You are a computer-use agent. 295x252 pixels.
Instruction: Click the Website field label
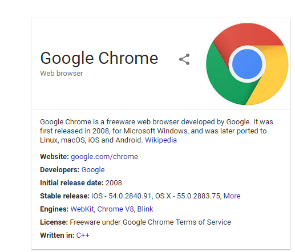click(x=54, y=157)
